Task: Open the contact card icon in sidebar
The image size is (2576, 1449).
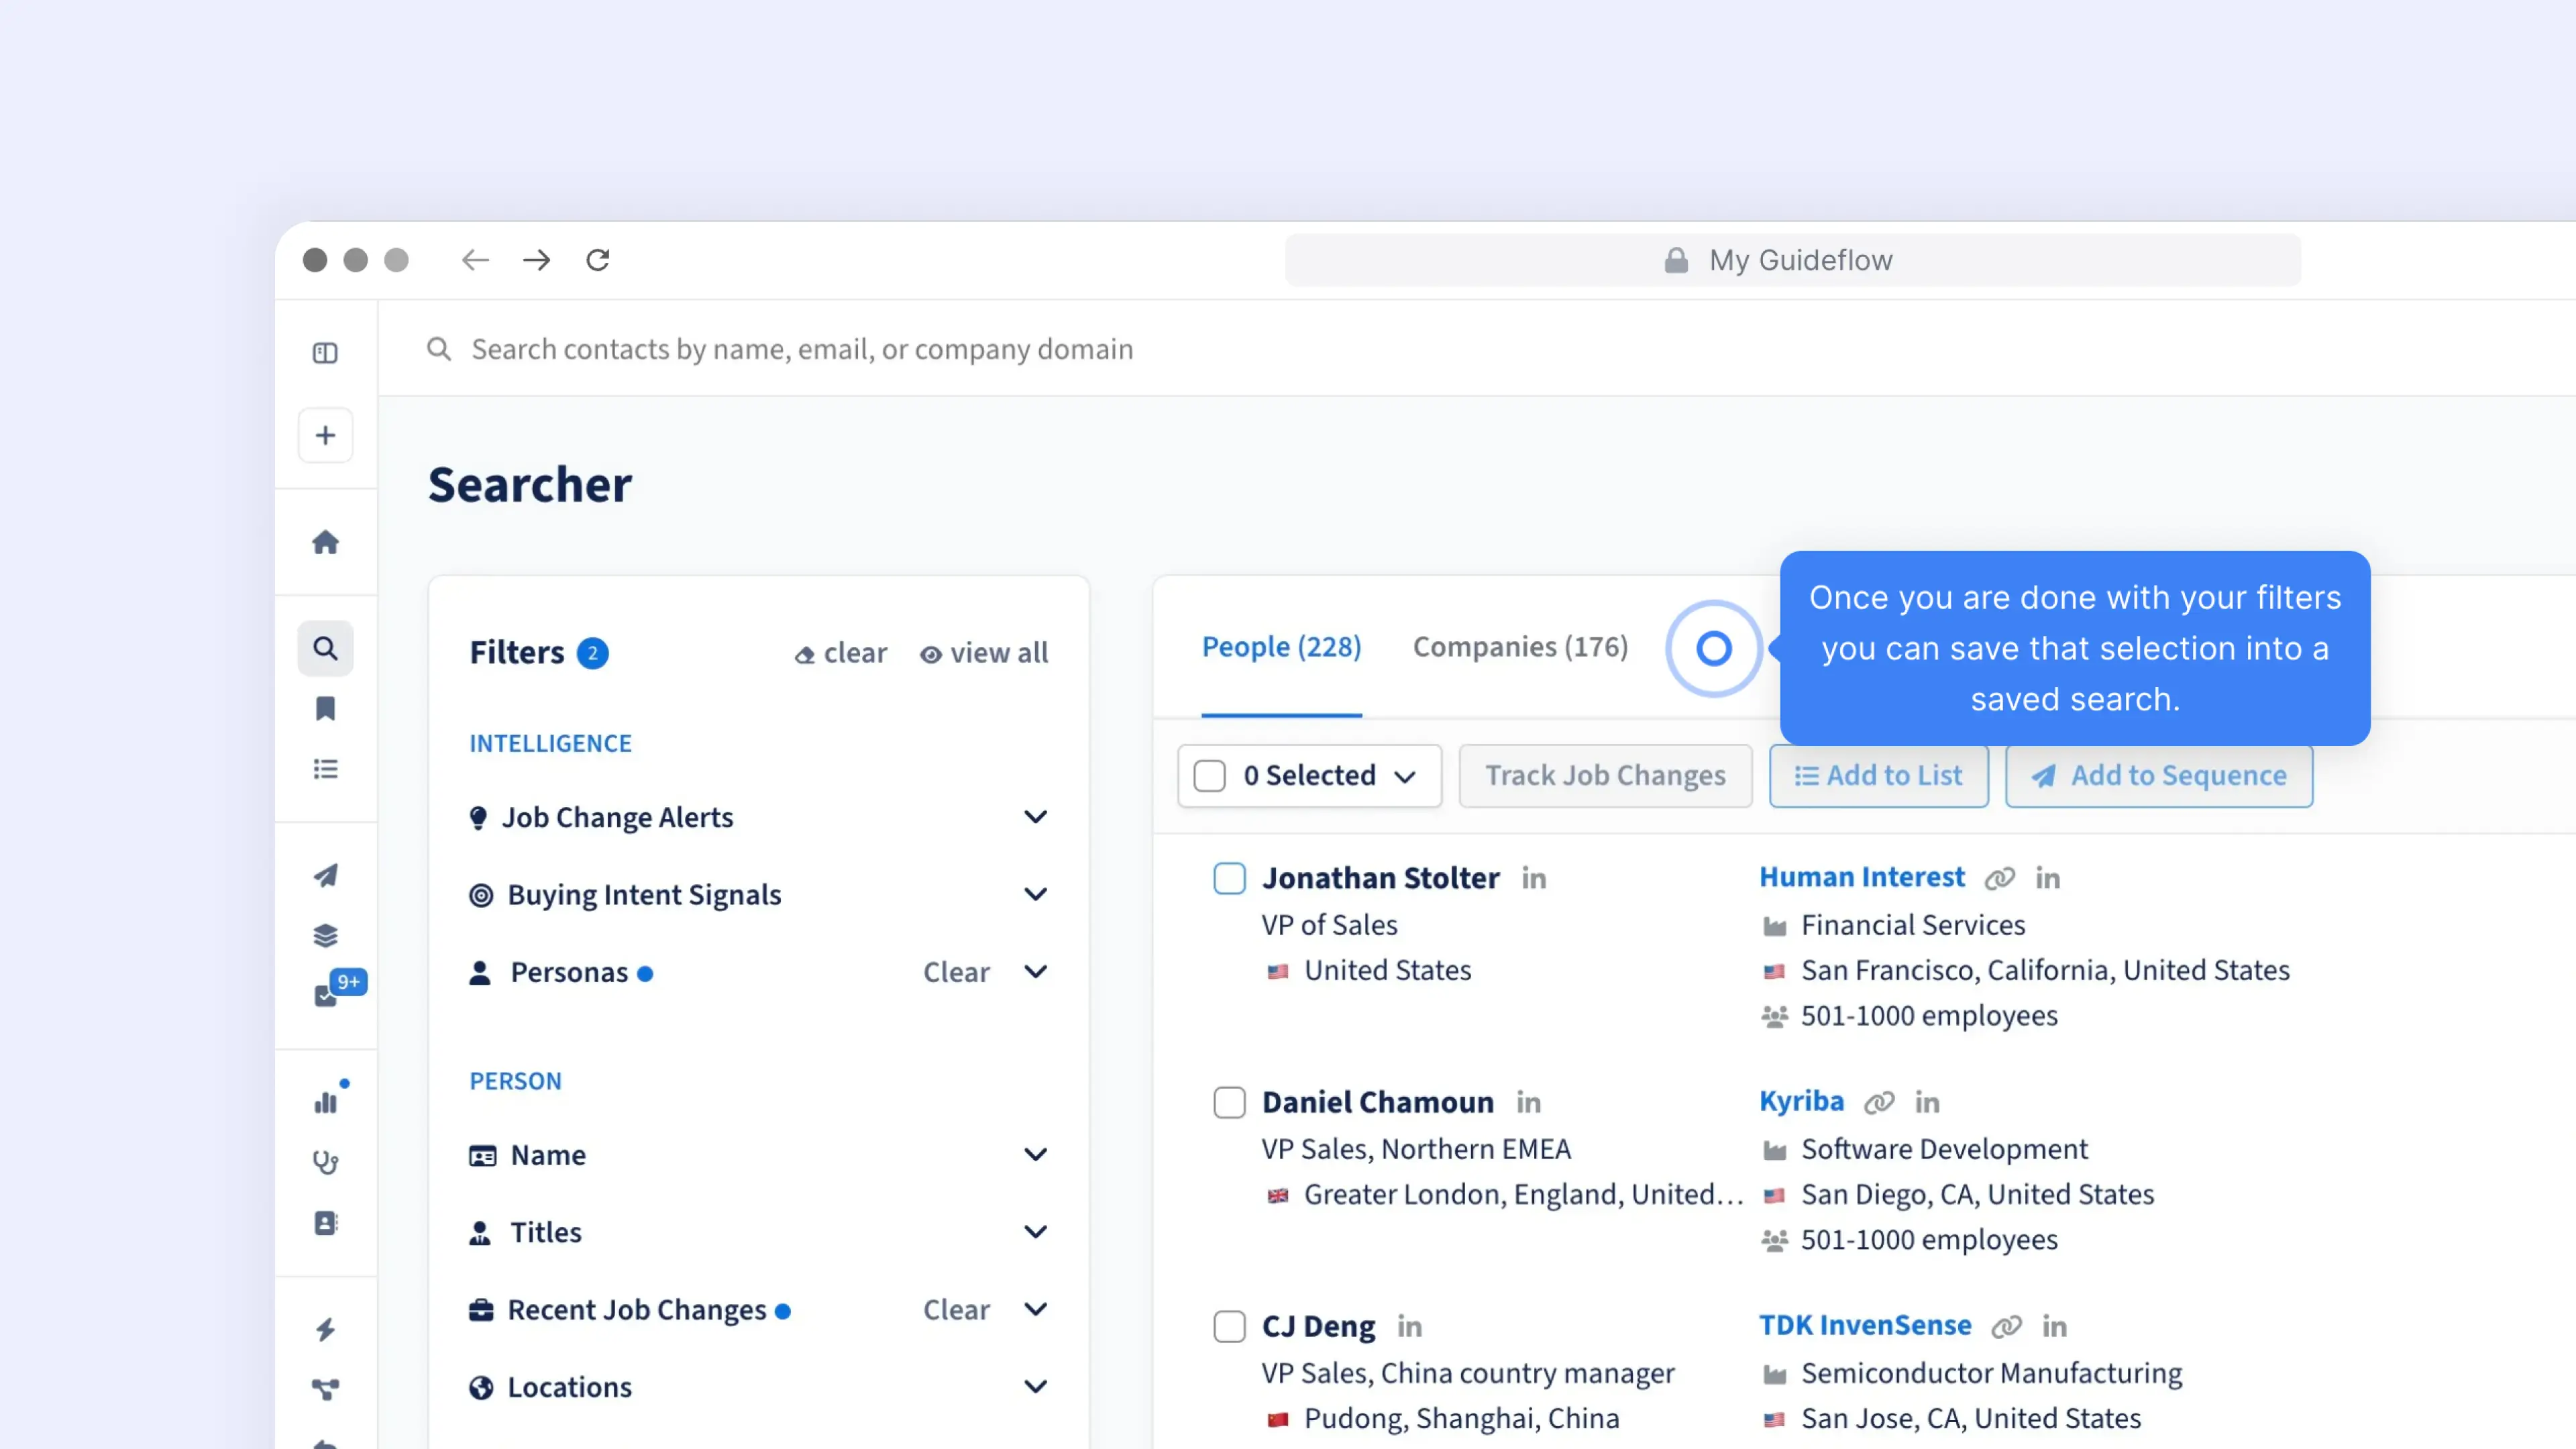Action: tap(325, 1223)
